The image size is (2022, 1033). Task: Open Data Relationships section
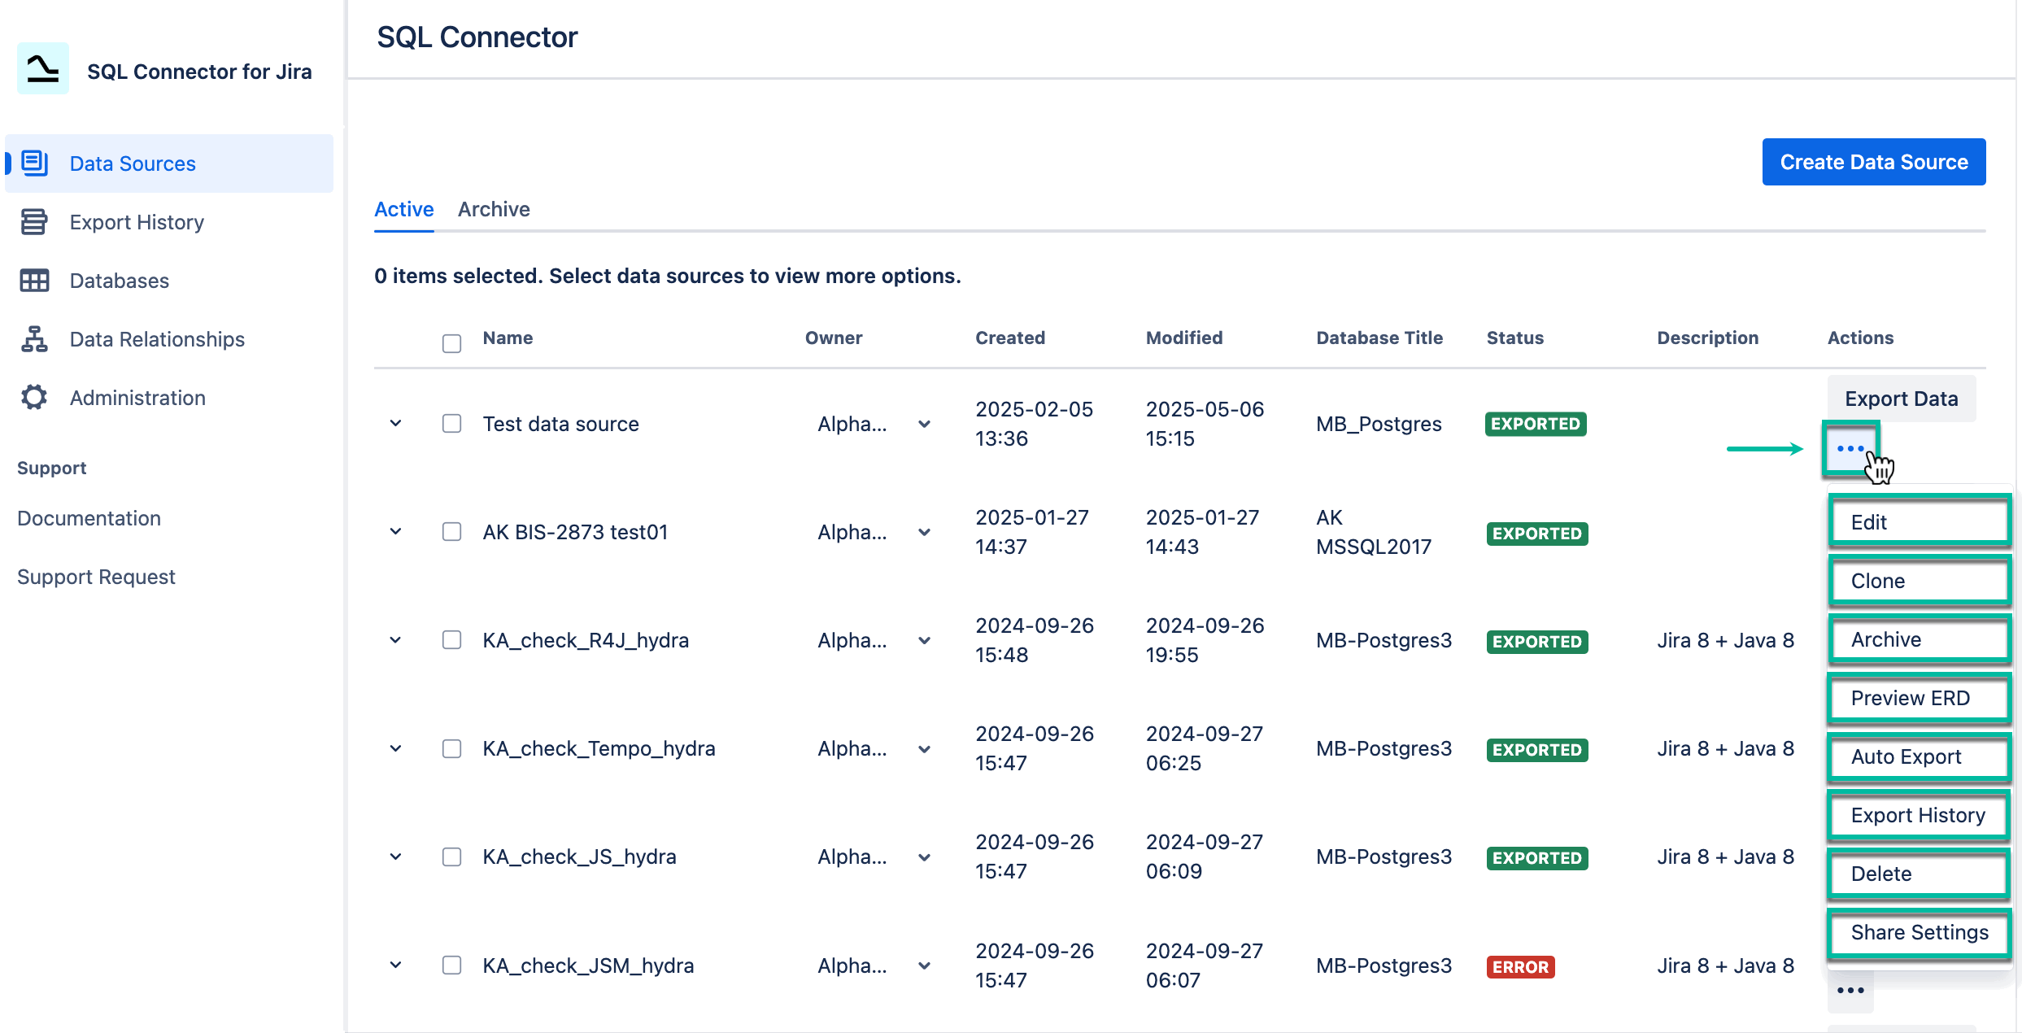click(156, 338)
